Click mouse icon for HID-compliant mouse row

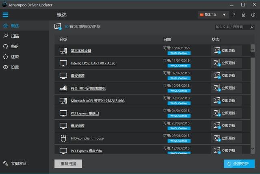63,138
